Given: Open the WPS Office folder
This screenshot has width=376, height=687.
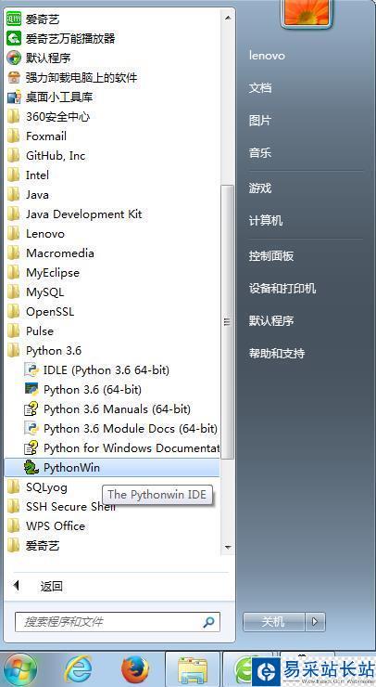Looking at the screenshot, I should pos(46,526).
